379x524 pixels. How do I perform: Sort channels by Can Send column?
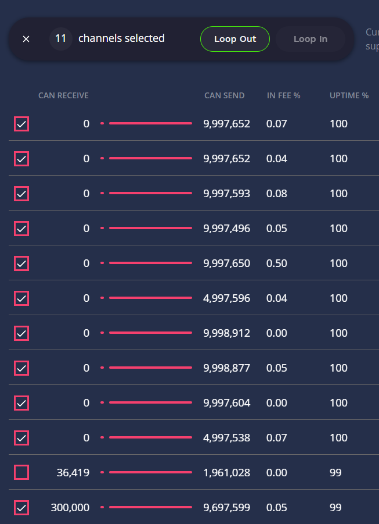(x=224, y=95)
